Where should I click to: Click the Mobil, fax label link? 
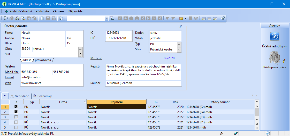[x=11, y=72]
